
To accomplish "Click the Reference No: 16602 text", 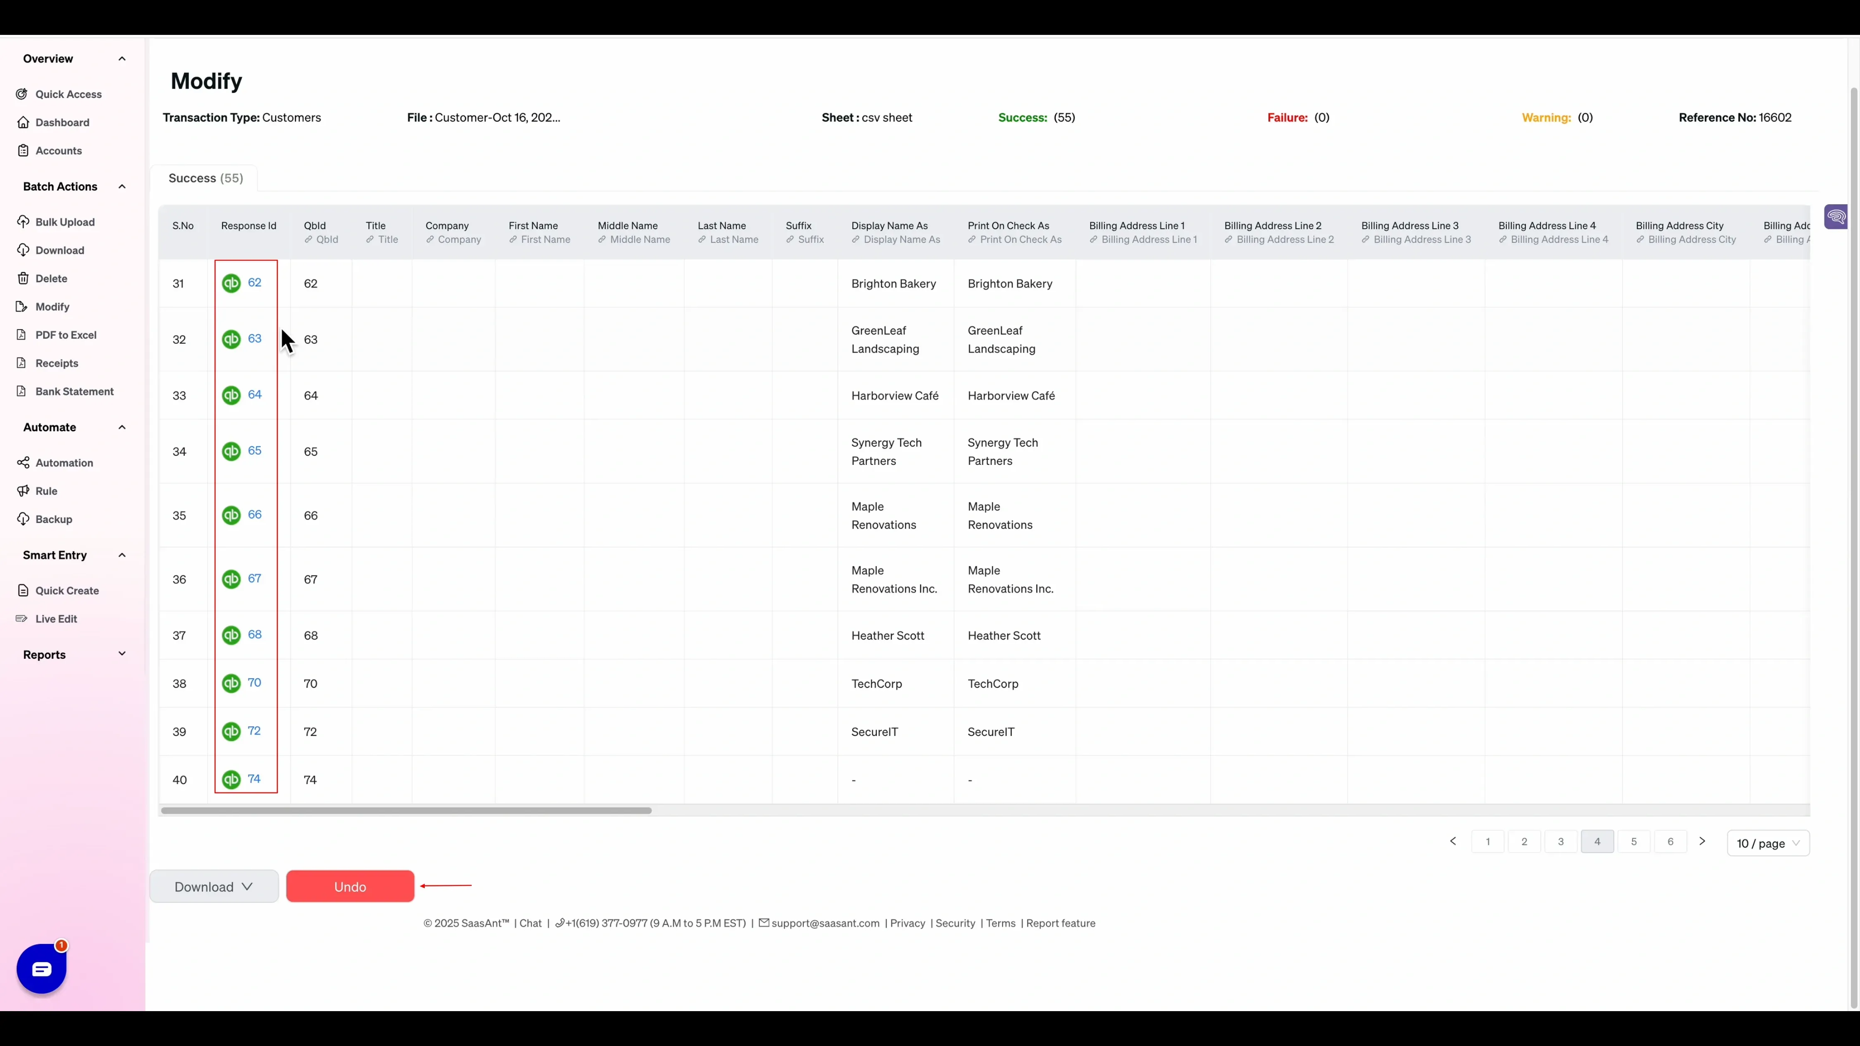I will point(1735,117).
